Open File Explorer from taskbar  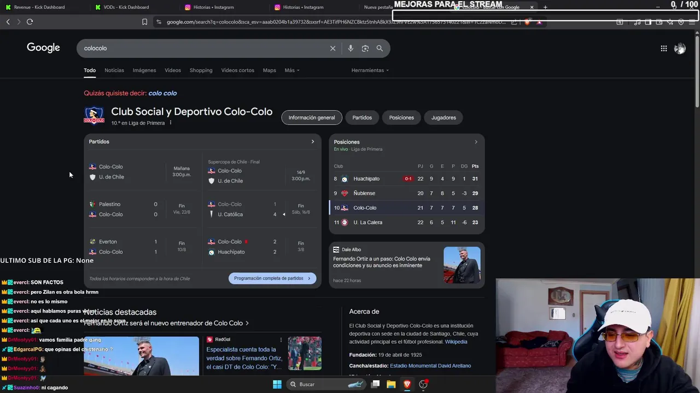391,384
